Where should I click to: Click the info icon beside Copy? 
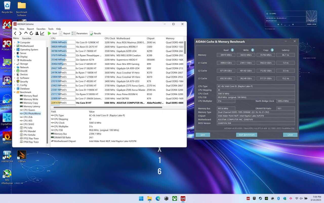click(x=272, y=50)
